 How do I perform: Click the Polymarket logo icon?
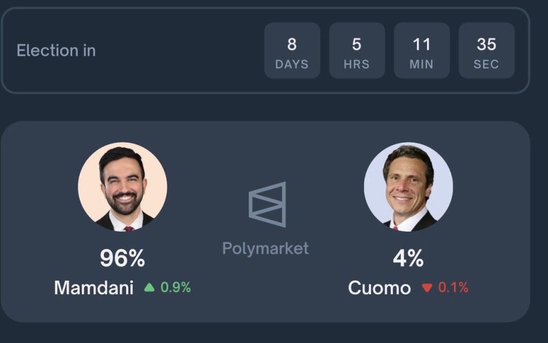click(x=267, y=204)
